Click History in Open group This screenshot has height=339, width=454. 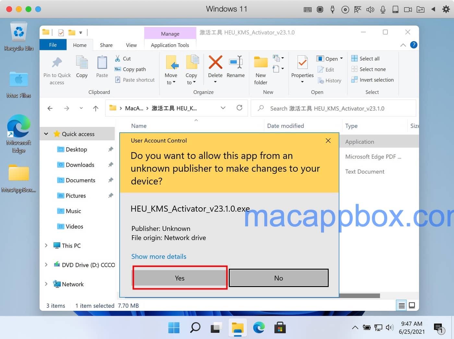coord(329,81)
